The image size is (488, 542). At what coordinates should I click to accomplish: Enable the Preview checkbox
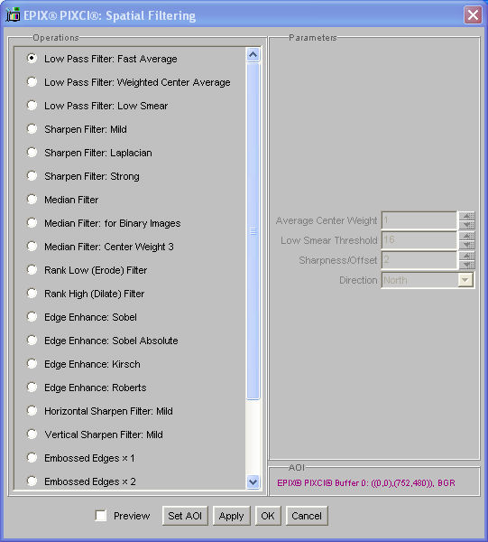pyautogui.click(x=101, y=516)
